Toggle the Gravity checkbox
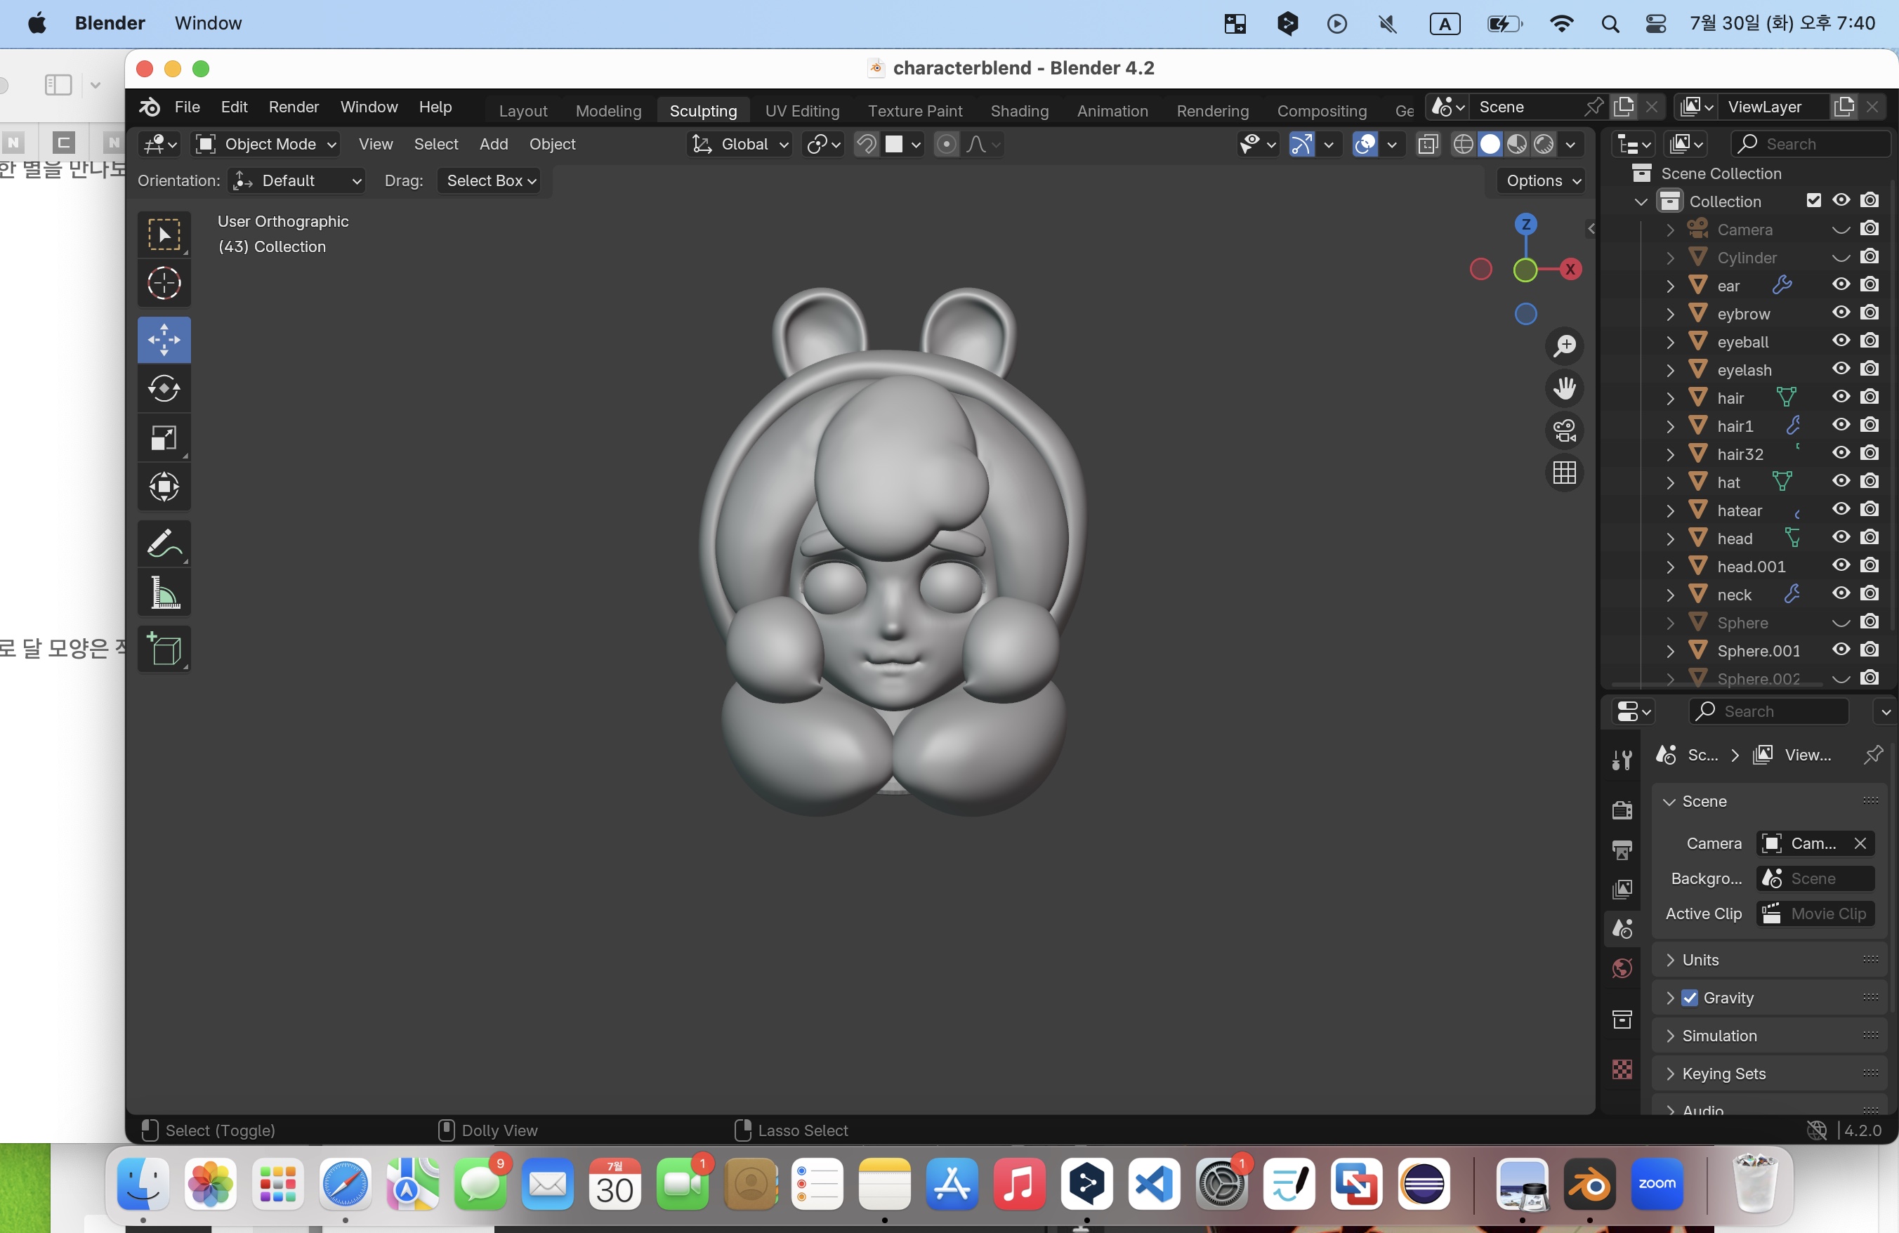1899x1233 pixels. click(x=1689, y=998)
